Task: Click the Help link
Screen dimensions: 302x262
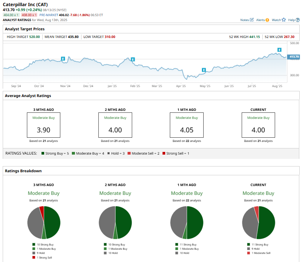Action: [291, 20]
